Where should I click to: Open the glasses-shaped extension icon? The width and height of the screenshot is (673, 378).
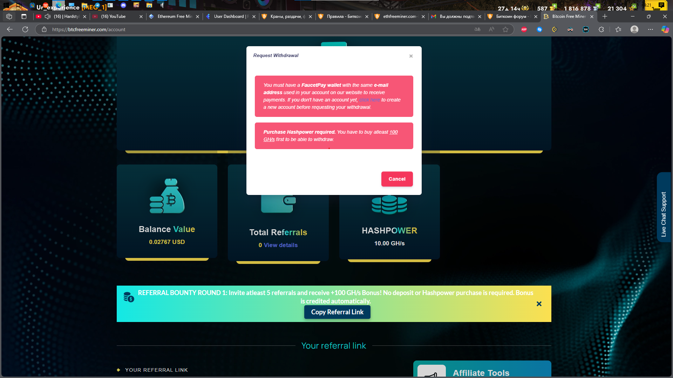coord(570,29)
